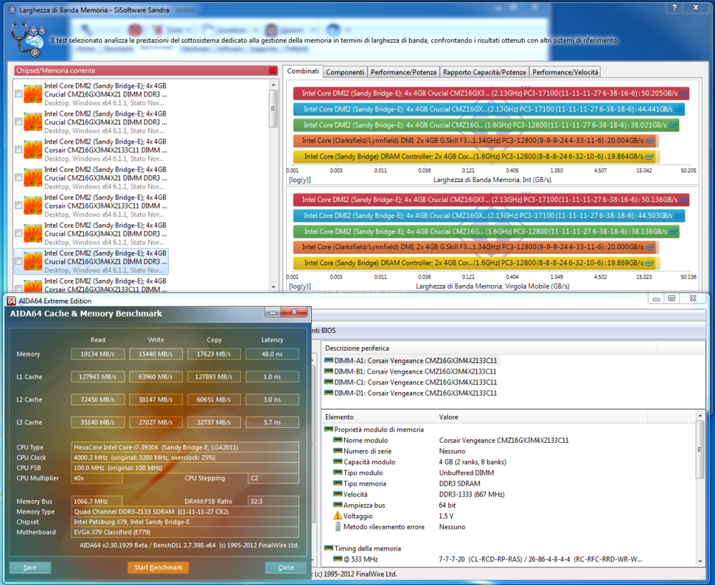Screen dimensions: 715x585
Task: Click Intel logo on yellow 19.869GB/s bar
Action: (x=649, y=263)
